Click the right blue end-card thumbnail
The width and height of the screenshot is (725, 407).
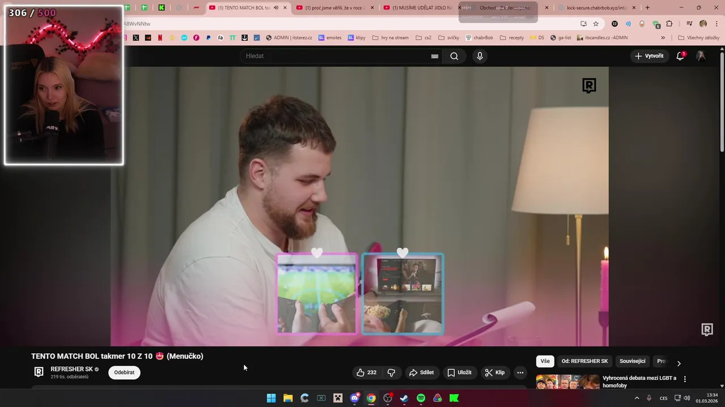[403, 294]
